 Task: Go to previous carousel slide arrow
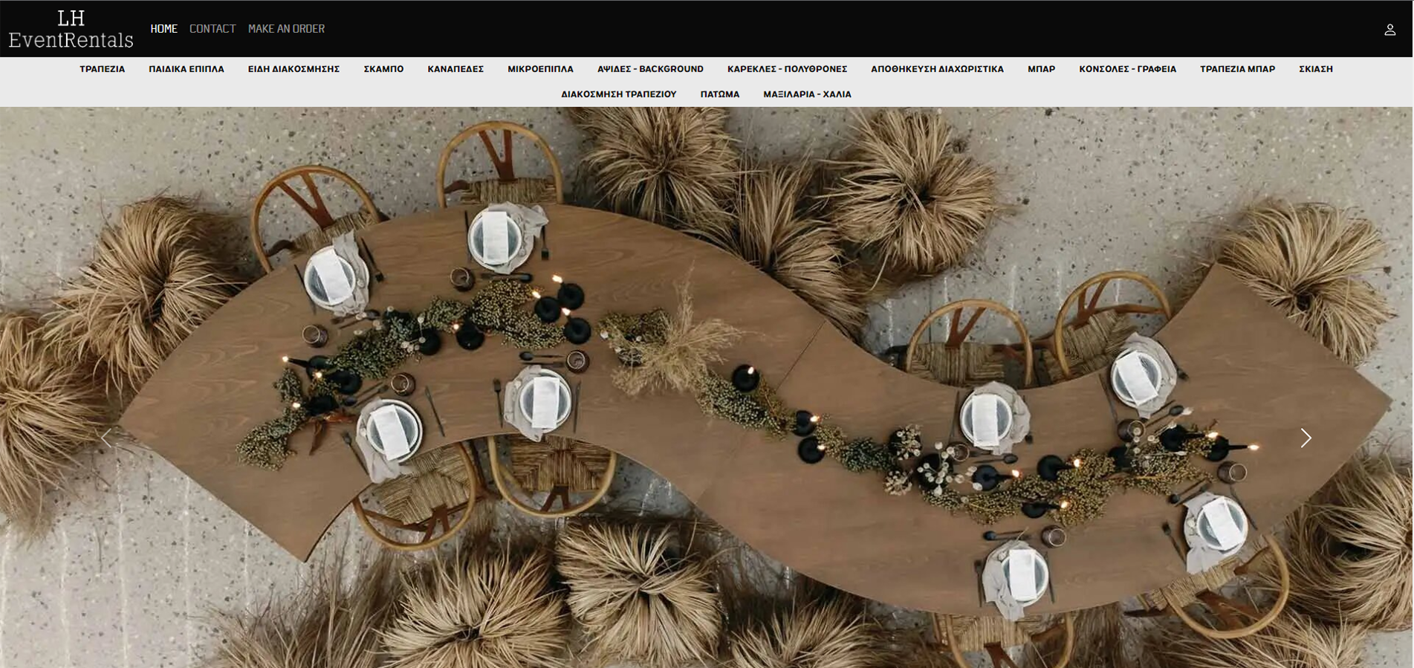[106, 438]
